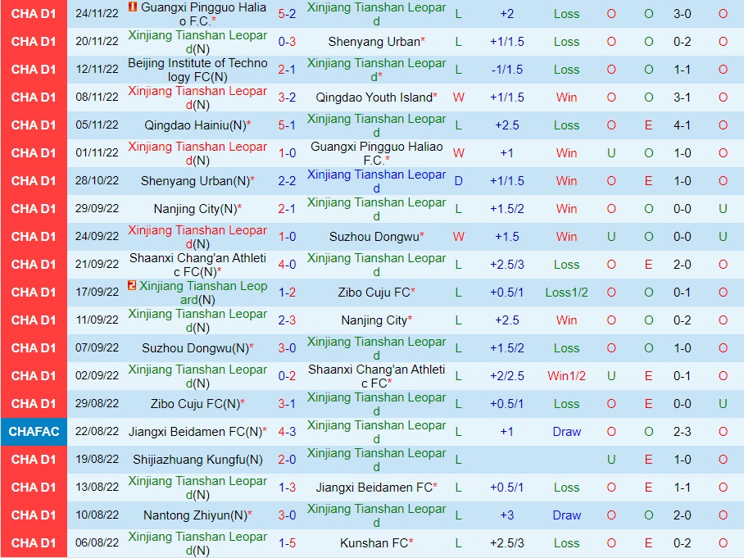
Task: Open Zibo Cuju FC(N) home team on 29/08/22
Action: click(197, 404)
